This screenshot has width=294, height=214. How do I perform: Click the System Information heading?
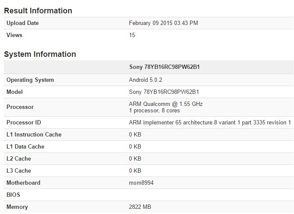40,54
